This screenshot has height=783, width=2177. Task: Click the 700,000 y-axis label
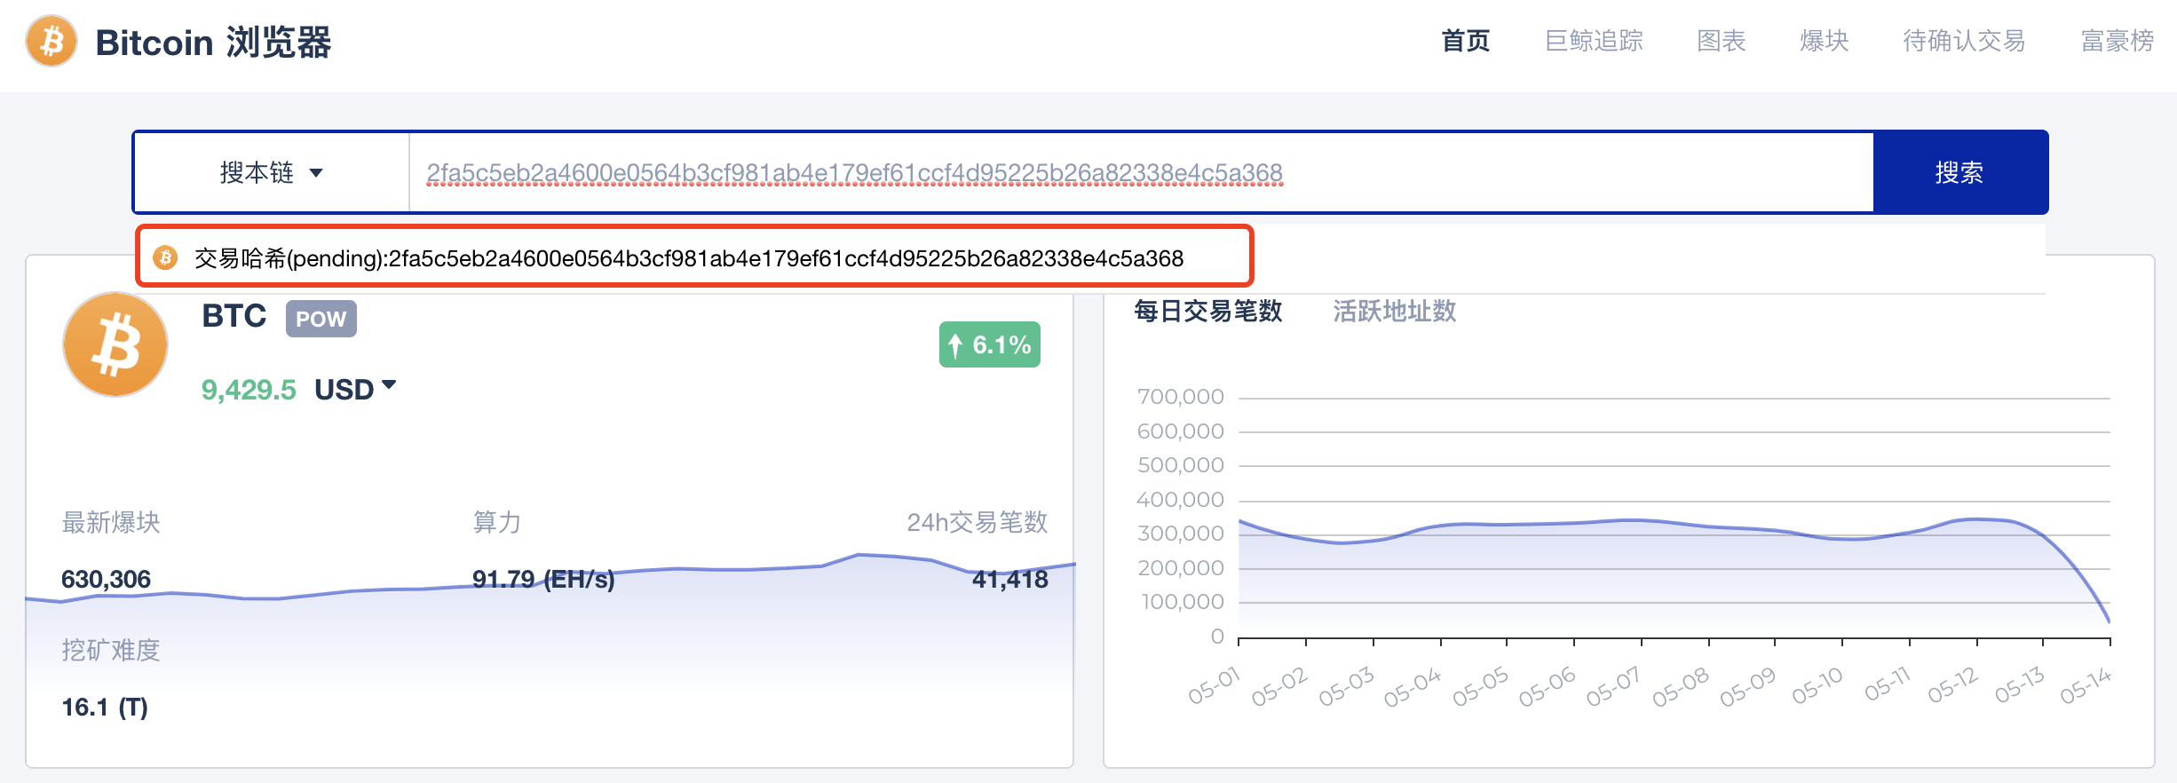point(1181,397)
